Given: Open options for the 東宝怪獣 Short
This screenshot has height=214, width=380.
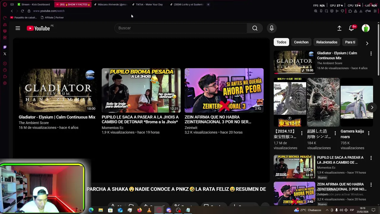Looking at the screenshot, I should (x=302, y=133).
